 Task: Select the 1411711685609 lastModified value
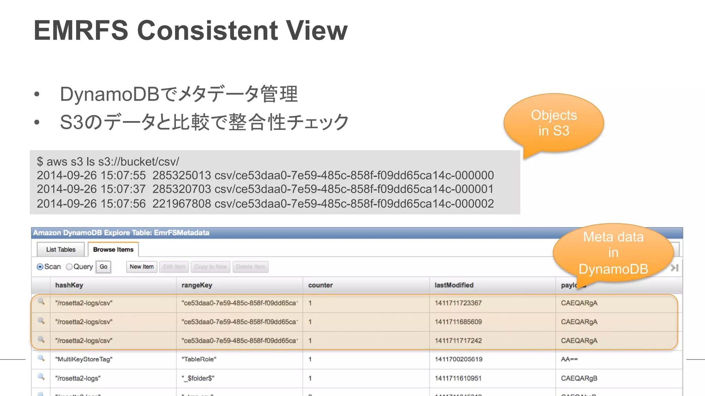pyautogui.click(x=458, y=322)
